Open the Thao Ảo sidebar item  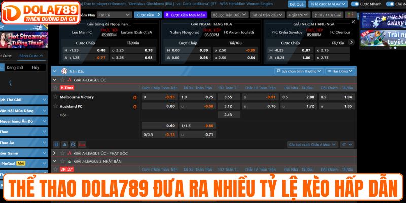[23, 143]
